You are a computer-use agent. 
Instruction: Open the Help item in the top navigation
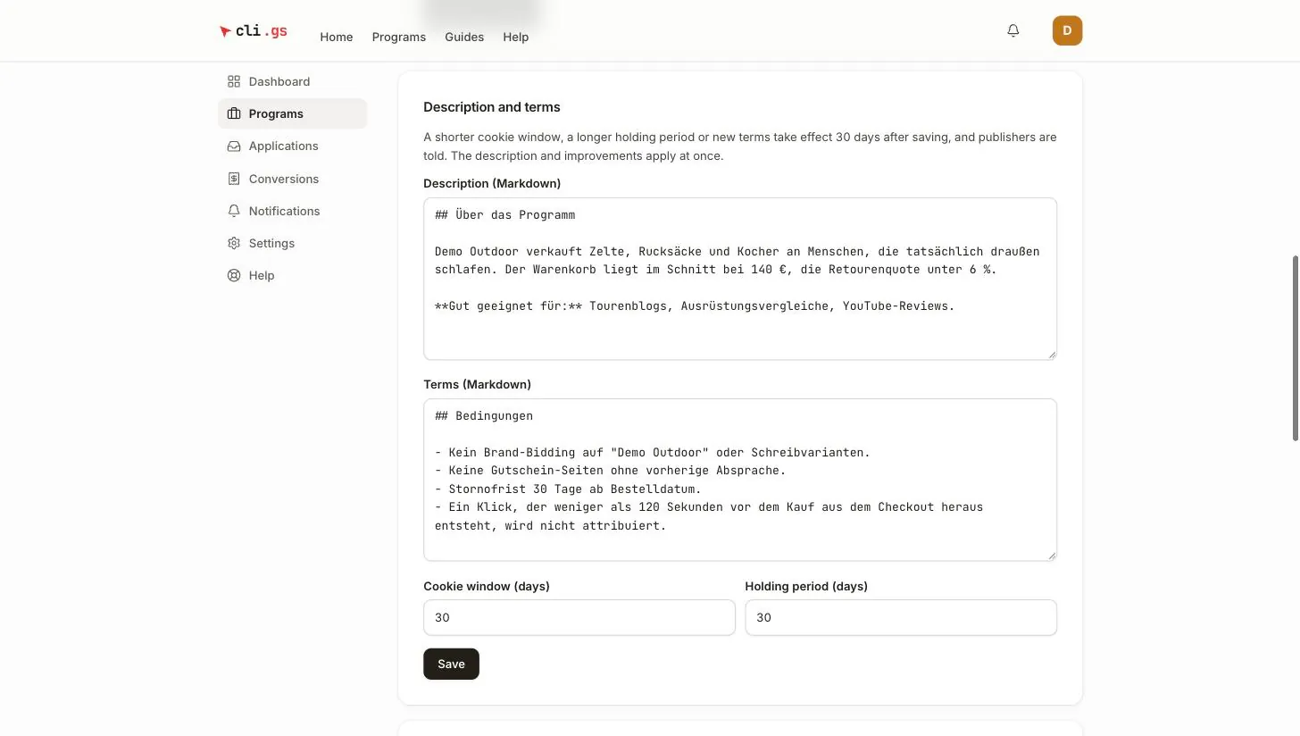[516, 37]
